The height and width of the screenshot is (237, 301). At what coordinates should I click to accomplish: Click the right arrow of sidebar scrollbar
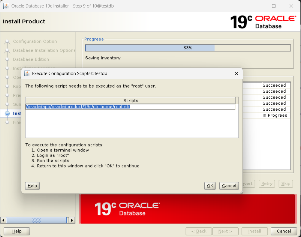point(72,220)
